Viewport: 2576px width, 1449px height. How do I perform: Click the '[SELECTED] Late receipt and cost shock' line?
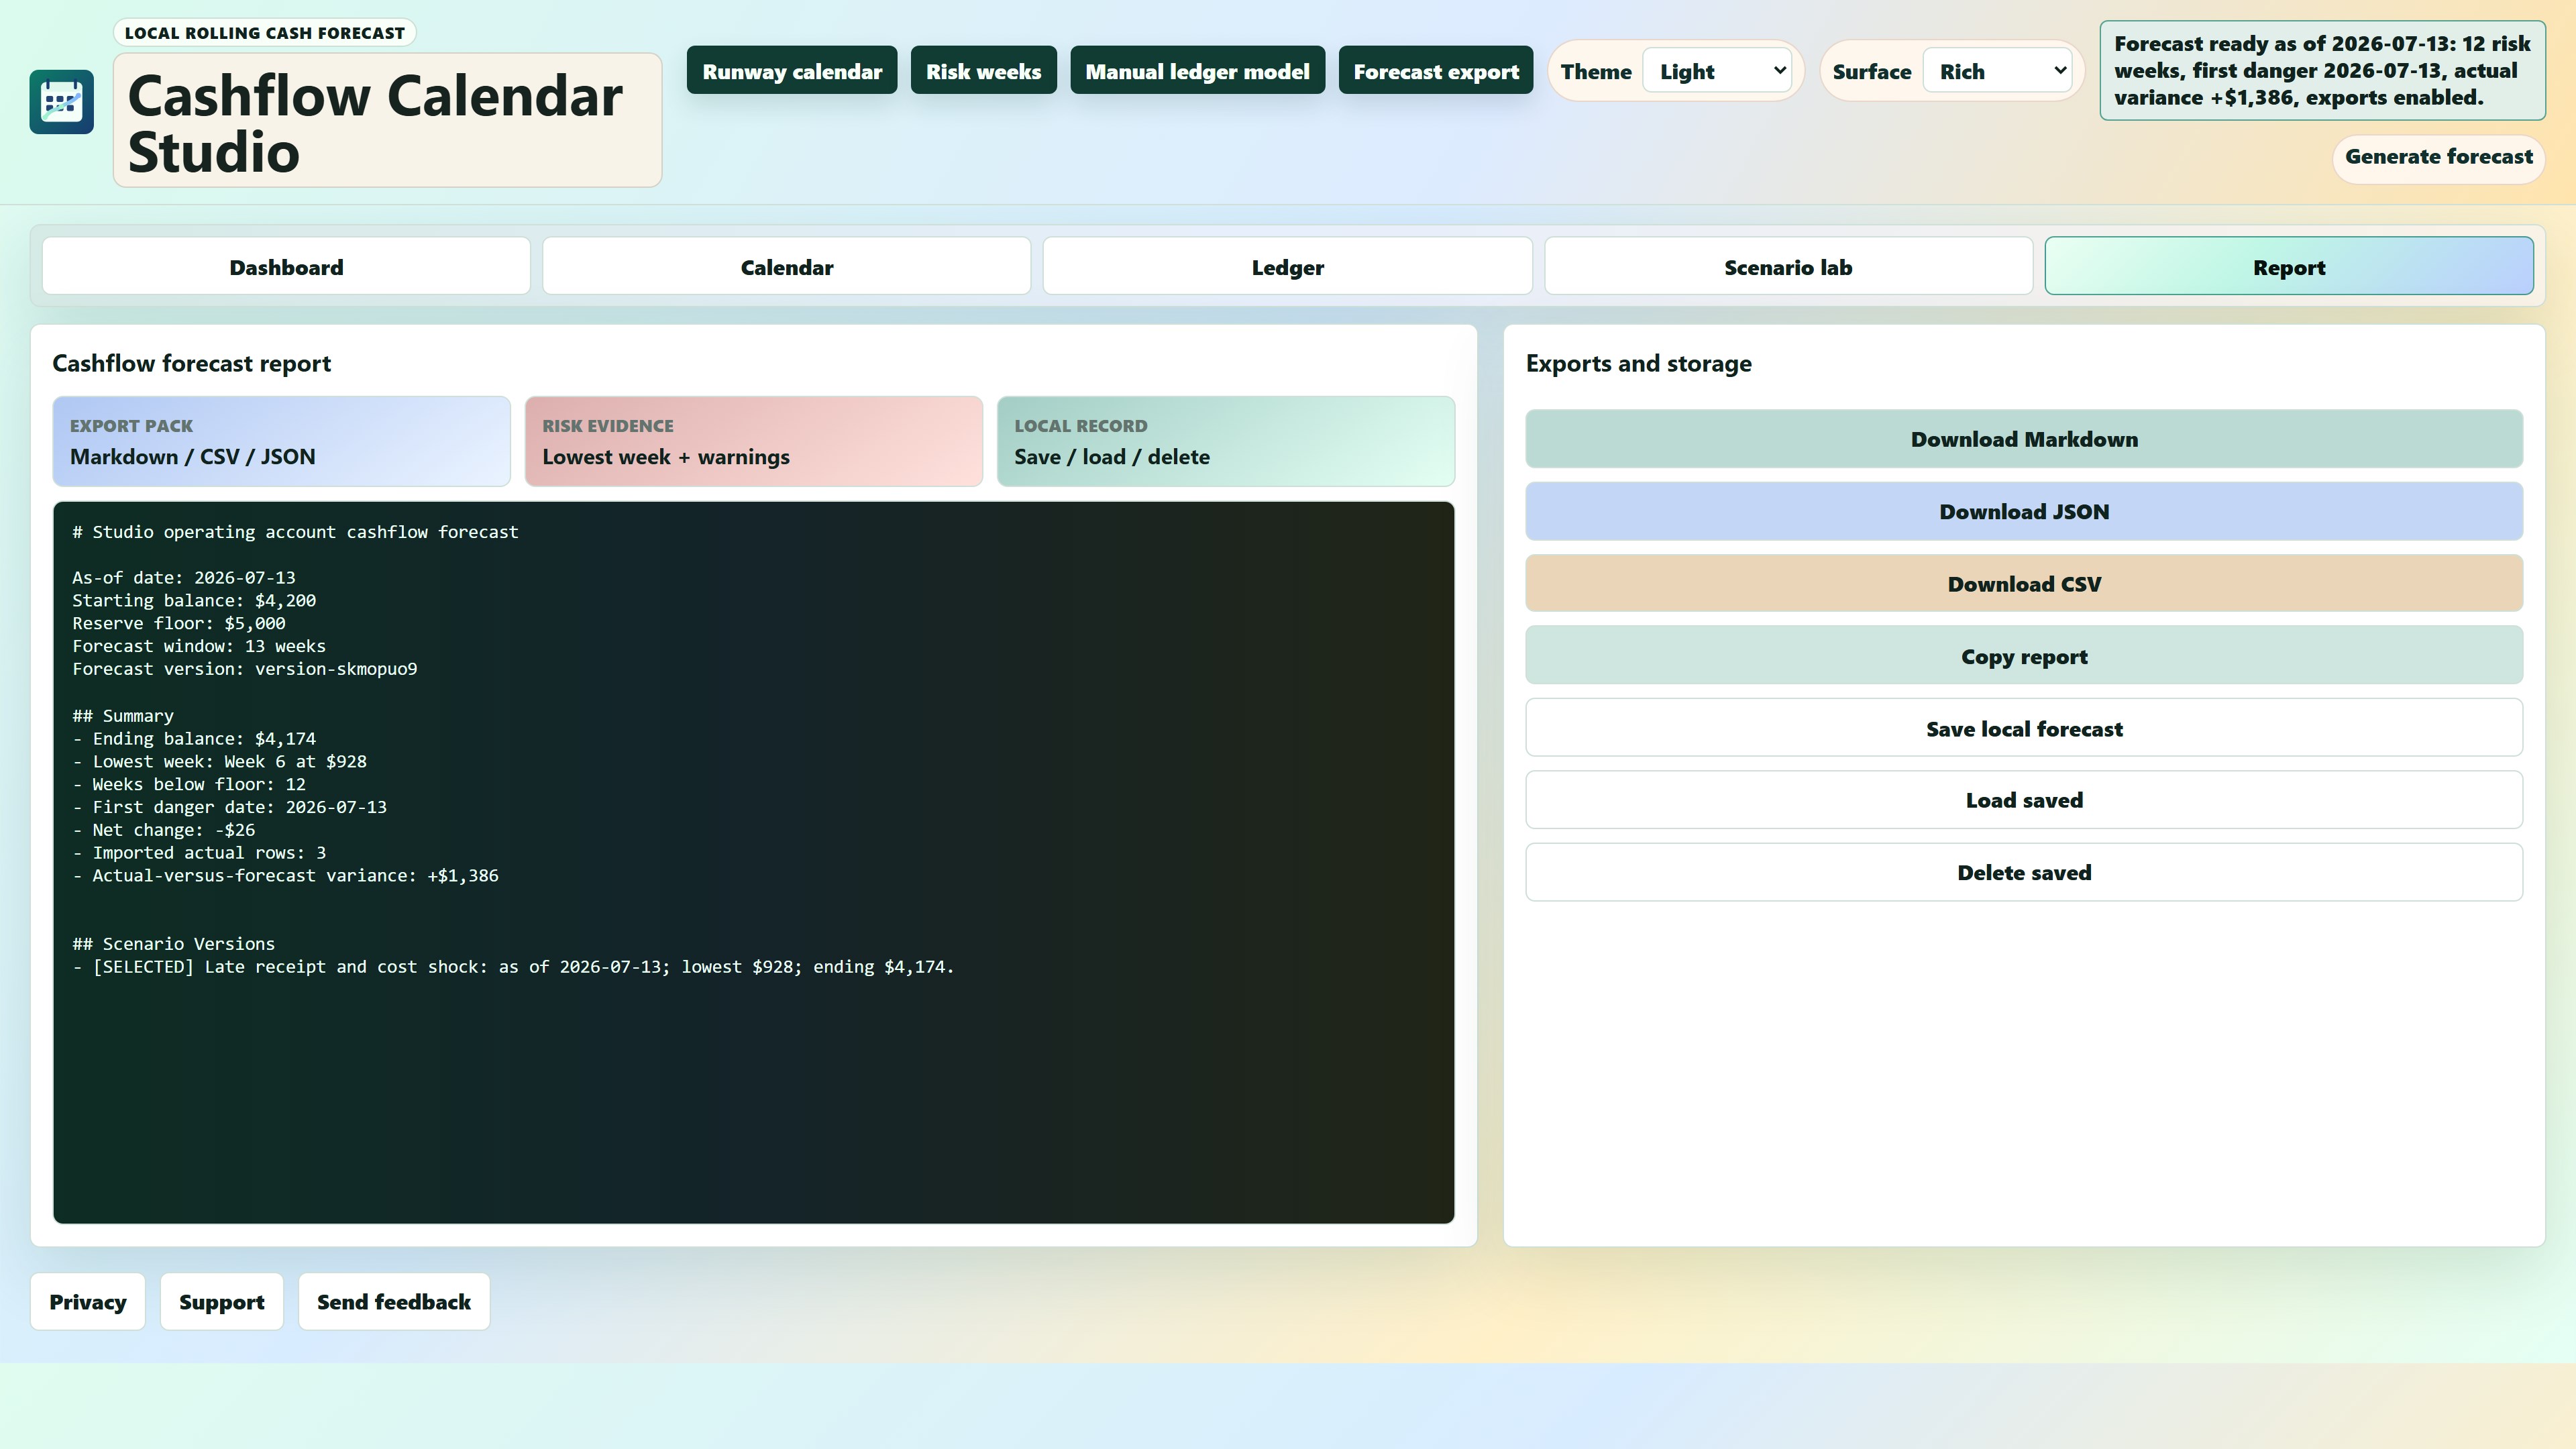click(513, 966)
